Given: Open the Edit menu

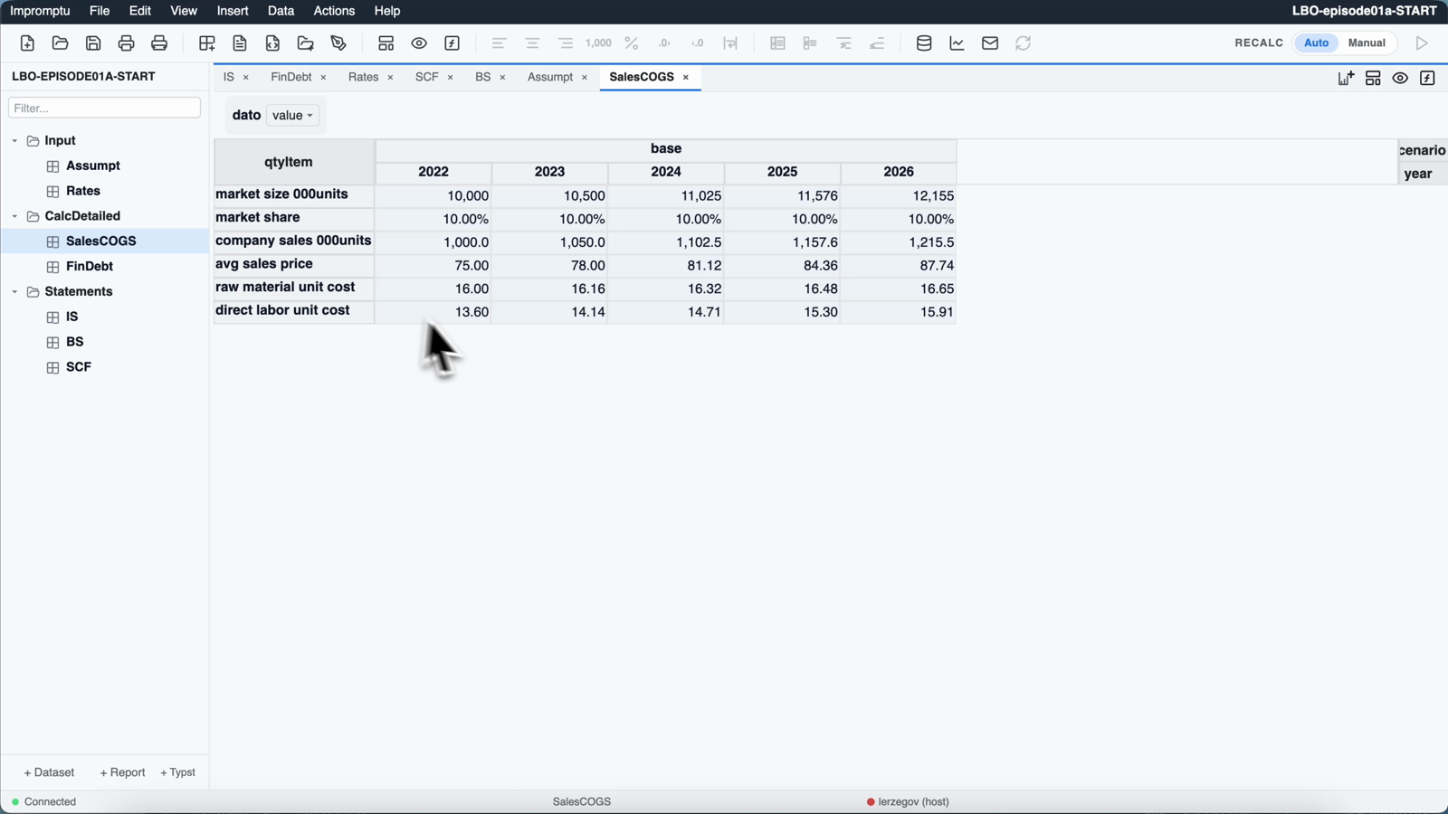Looking at the screenshot, I should (x=140, y=11).
